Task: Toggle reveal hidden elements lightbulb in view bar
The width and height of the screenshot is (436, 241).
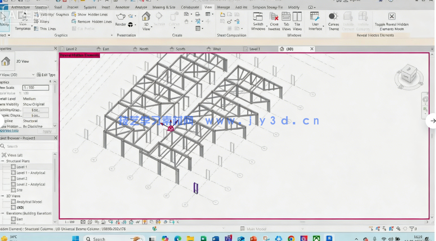Action: click(145, 222)
